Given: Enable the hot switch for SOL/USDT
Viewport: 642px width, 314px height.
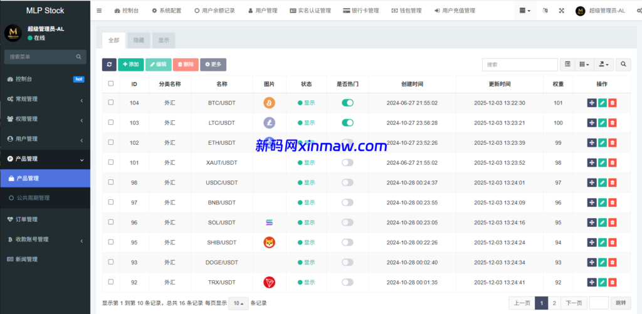Looking at the screenshot, I should [347, 222].
